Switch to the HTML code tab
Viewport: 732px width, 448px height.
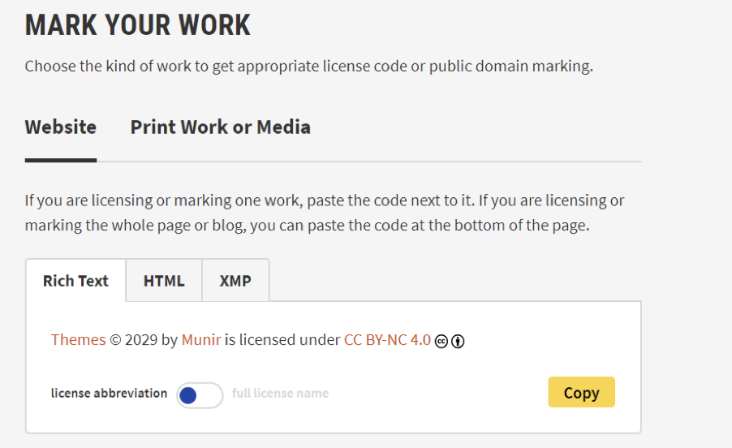(164, 281)
